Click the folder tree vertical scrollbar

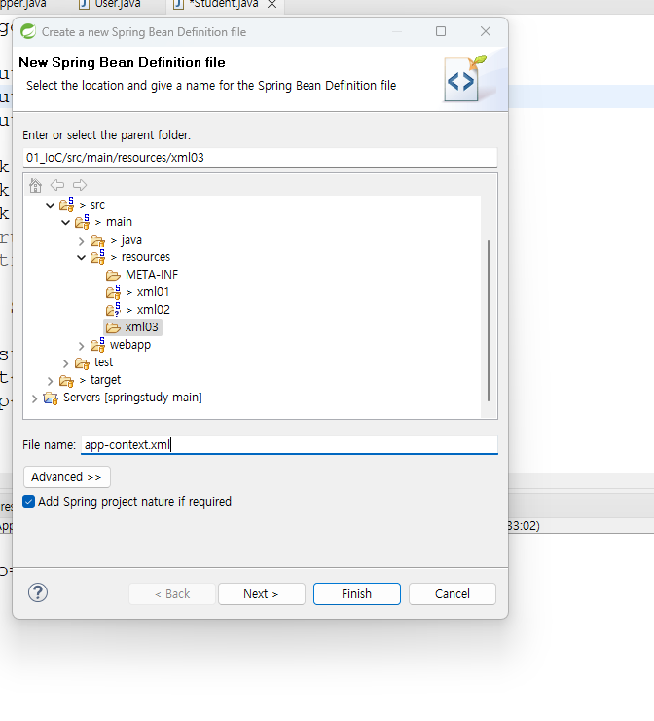point(489,320)
